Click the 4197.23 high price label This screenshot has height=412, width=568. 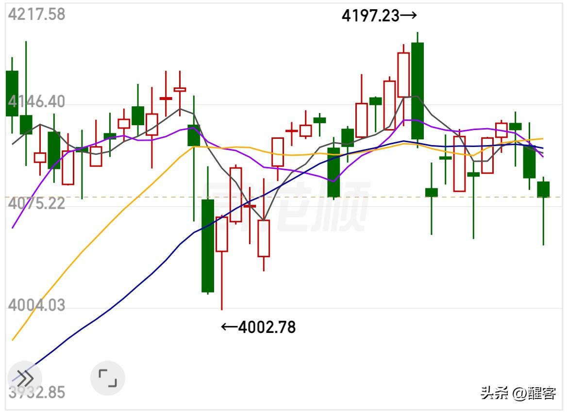coord(379,16)
